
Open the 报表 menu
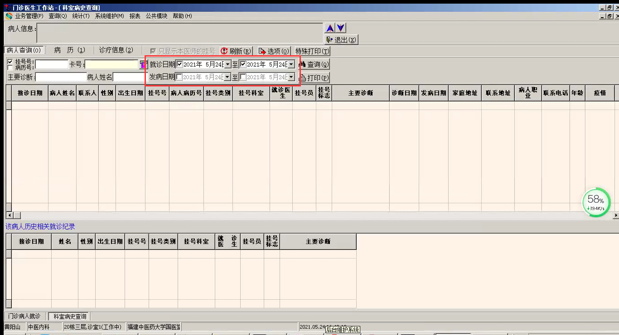pos(135,16)
